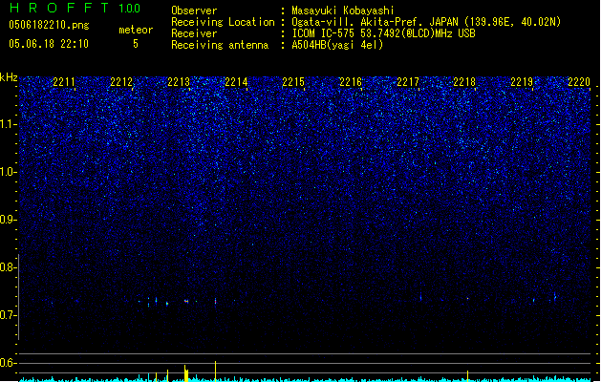Click the 'Receiver' field label

point(194,33)
